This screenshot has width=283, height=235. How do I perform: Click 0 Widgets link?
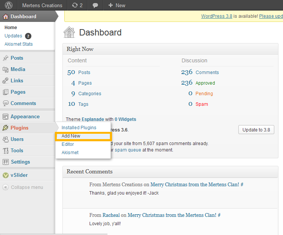pyautogui.click(x=125, y=119)
